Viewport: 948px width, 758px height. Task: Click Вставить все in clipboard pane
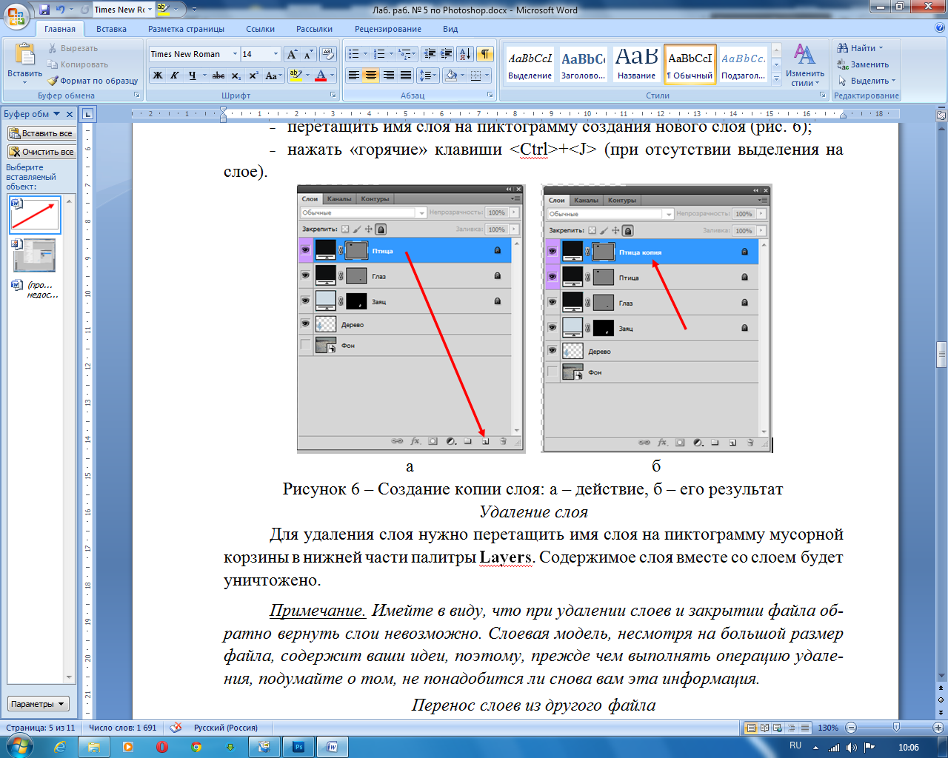tap(41, 133)
